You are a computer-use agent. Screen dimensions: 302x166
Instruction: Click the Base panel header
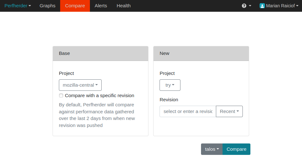(100, 53)
